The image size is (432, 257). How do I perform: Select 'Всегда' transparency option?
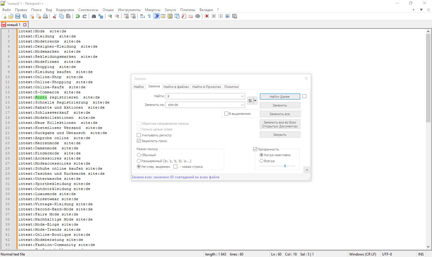pos(261,161)
